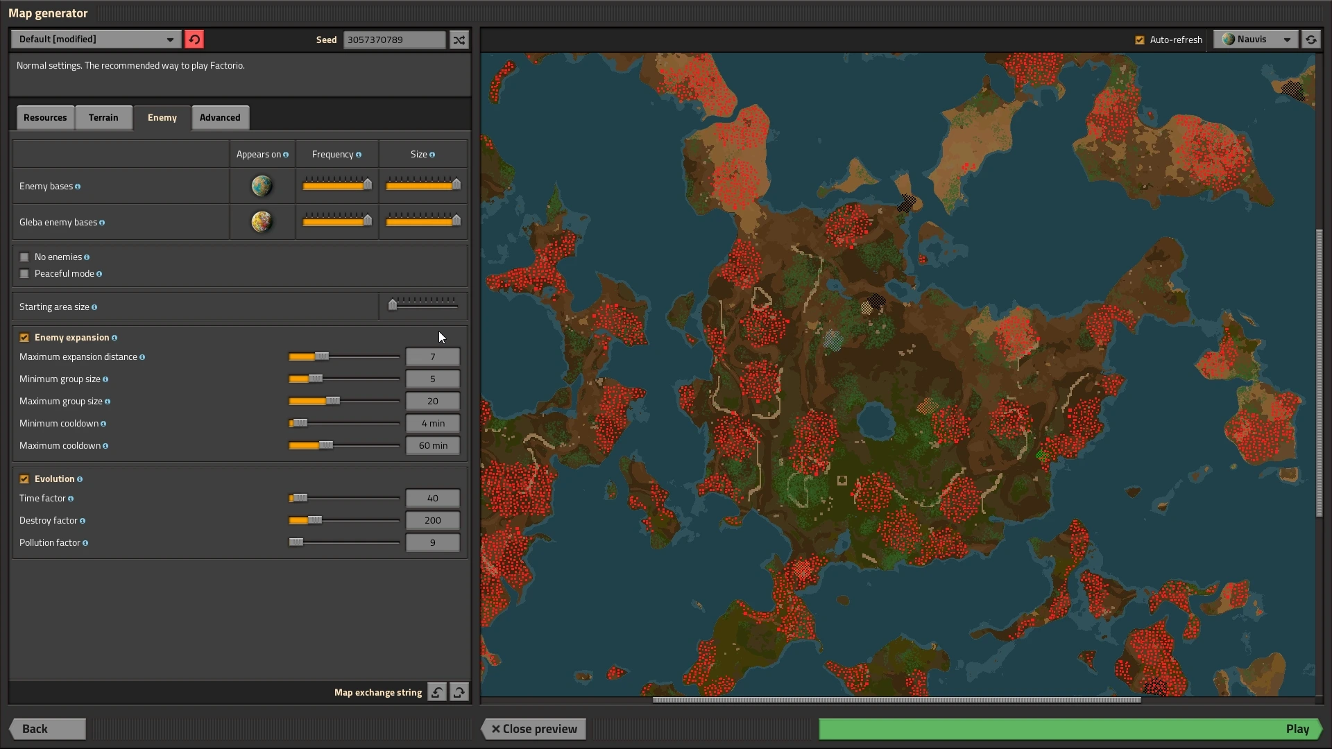Open the Default [modified] preset dropdown
Image resolution: width=1332 pixels, height=749 pixels.
click(96, 40)
